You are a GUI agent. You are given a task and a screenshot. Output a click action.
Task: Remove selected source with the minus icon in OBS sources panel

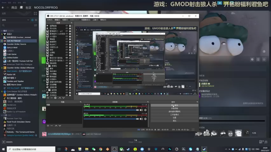point(51,98)
